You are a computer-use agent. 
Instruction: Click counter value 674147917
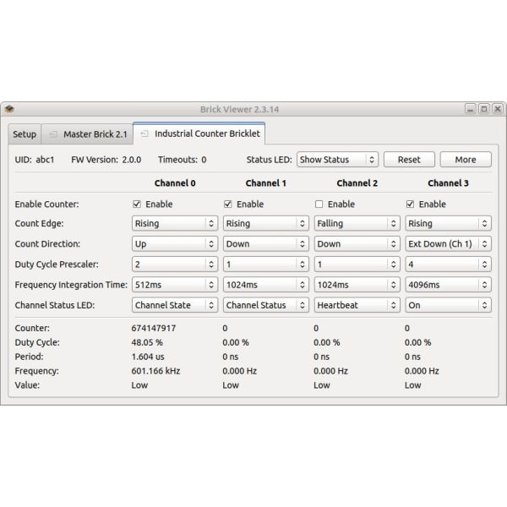coord(154,328)
